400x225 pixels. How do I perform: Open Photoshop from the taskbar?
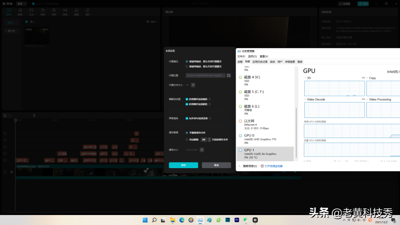point(228,220)
